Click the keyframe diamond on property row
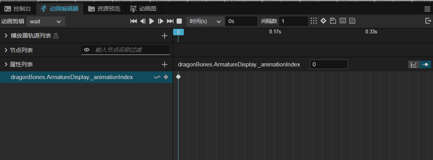433x160 pixels. [x=166, y=77]
